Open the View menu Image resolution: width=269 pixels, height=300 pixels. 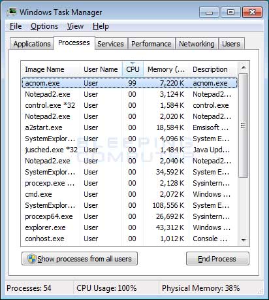tap(75, 26)
